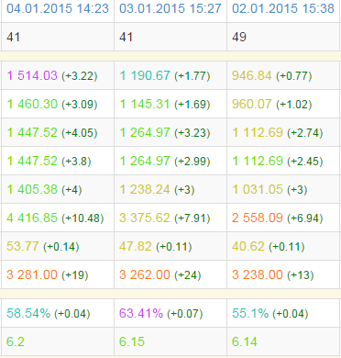Open the 03.01.2015 15:27 column header

tap(170, 8)
